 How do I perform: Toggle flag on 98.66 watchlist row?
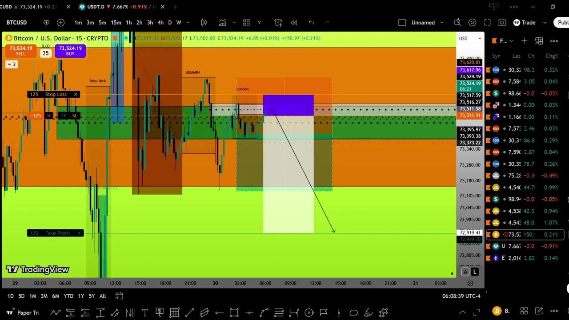[x=488, y=93]
